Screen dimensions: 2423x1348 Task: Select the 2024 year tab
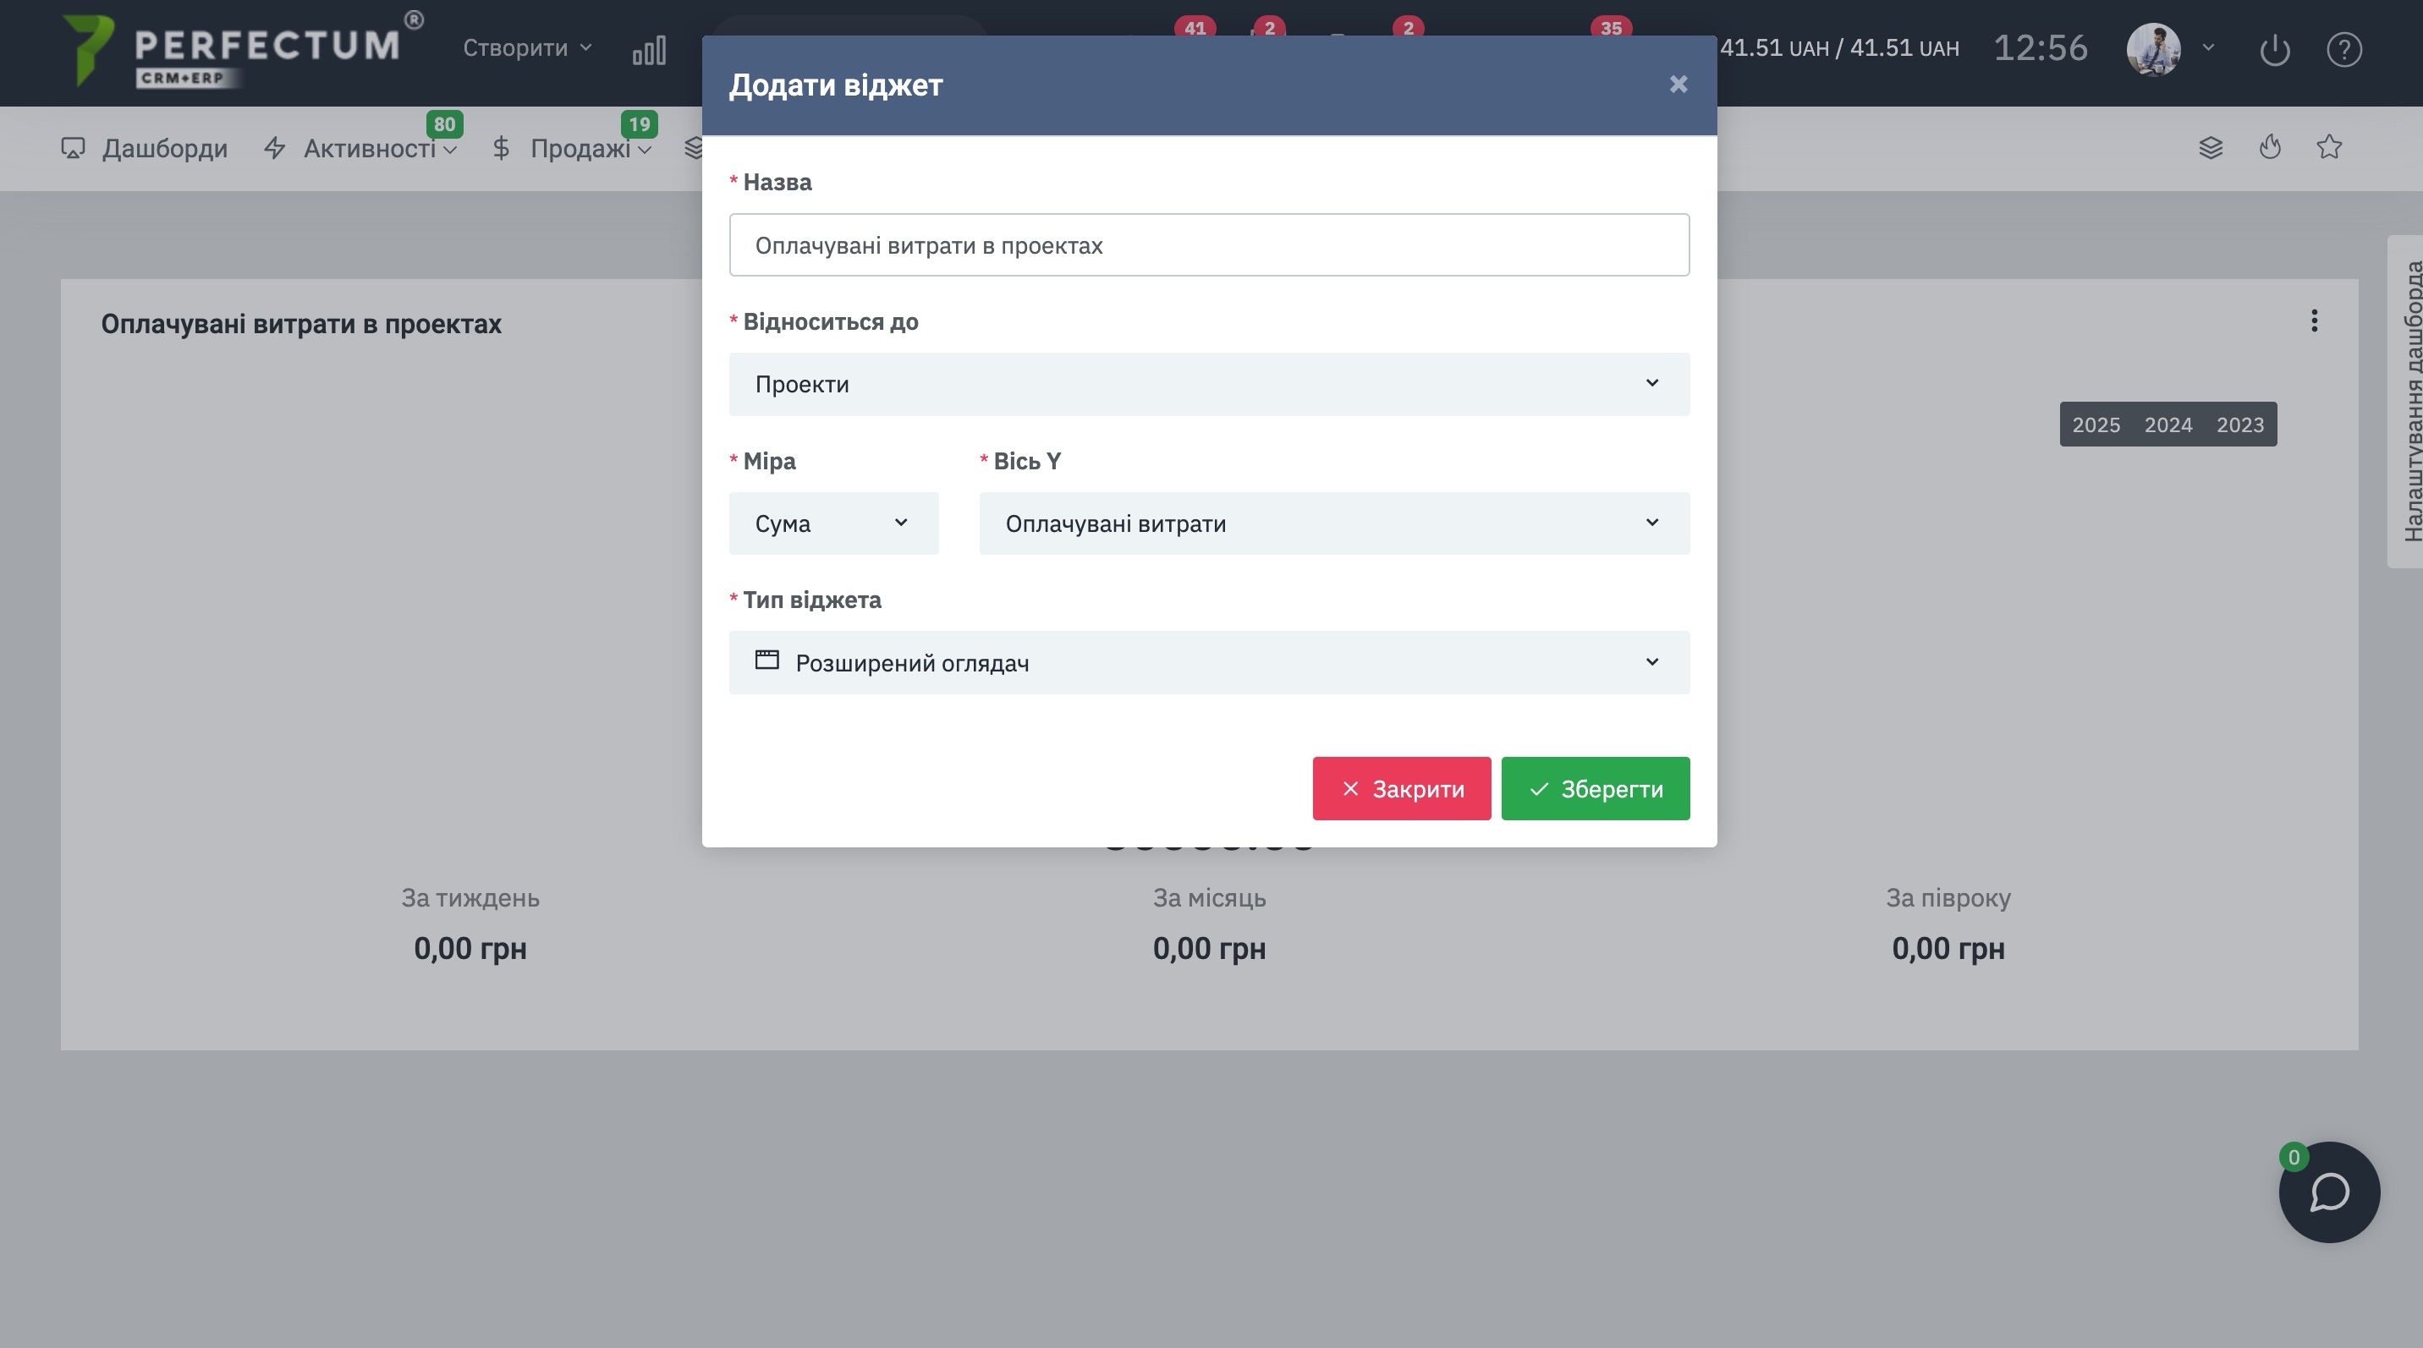click(2168, 425)
